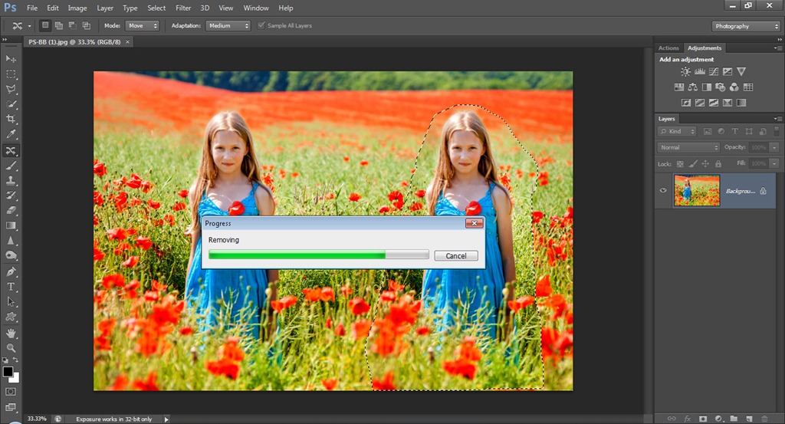785x424 pixels.
Task: Open the tool preset picker arrow
Action: (30, 26)
